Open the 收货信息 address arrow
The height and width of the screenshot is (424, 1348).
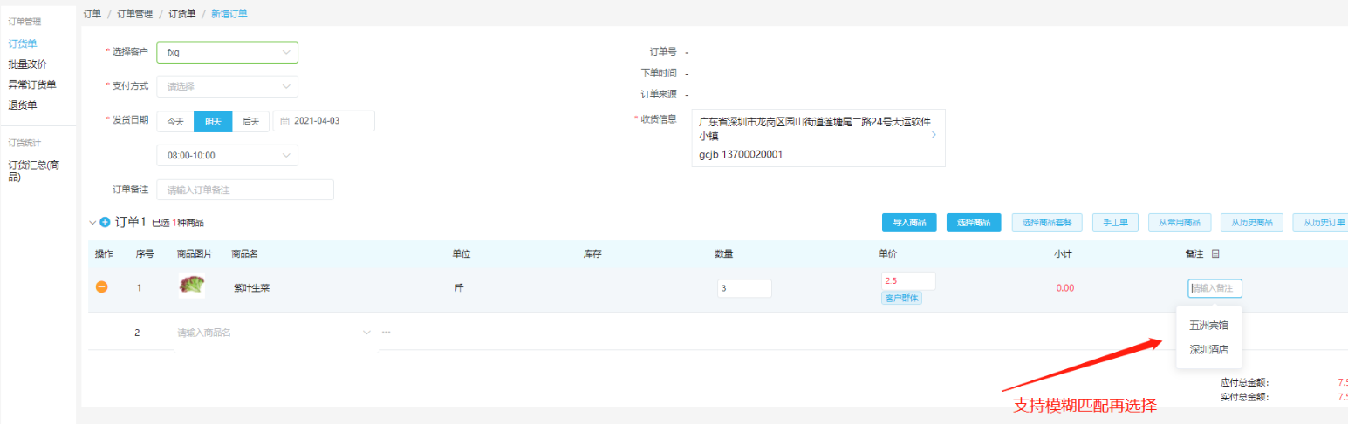coord(934,135)
